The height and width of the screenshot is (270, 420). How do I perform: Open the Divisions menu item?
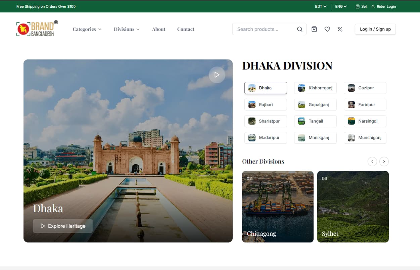(126, 29)
